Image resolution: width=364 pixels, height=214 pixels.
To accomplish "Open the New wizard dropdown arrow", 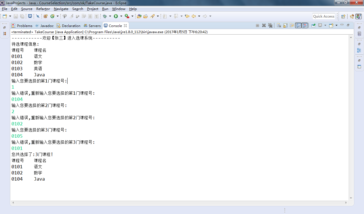I will tap(9, 16).
